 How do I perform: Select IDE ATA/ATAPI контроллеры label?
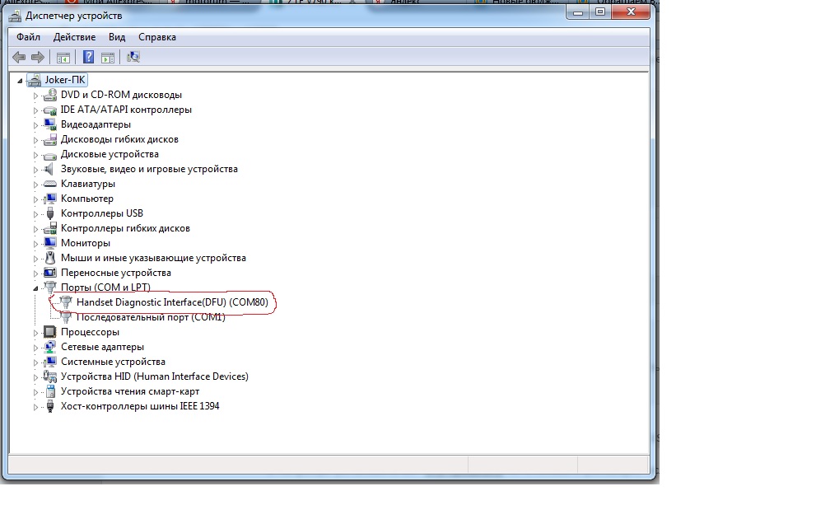point(126,110)
